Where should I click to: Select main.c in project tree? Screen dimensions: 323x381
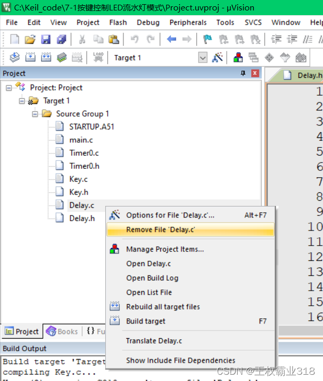tap(81, 140)
